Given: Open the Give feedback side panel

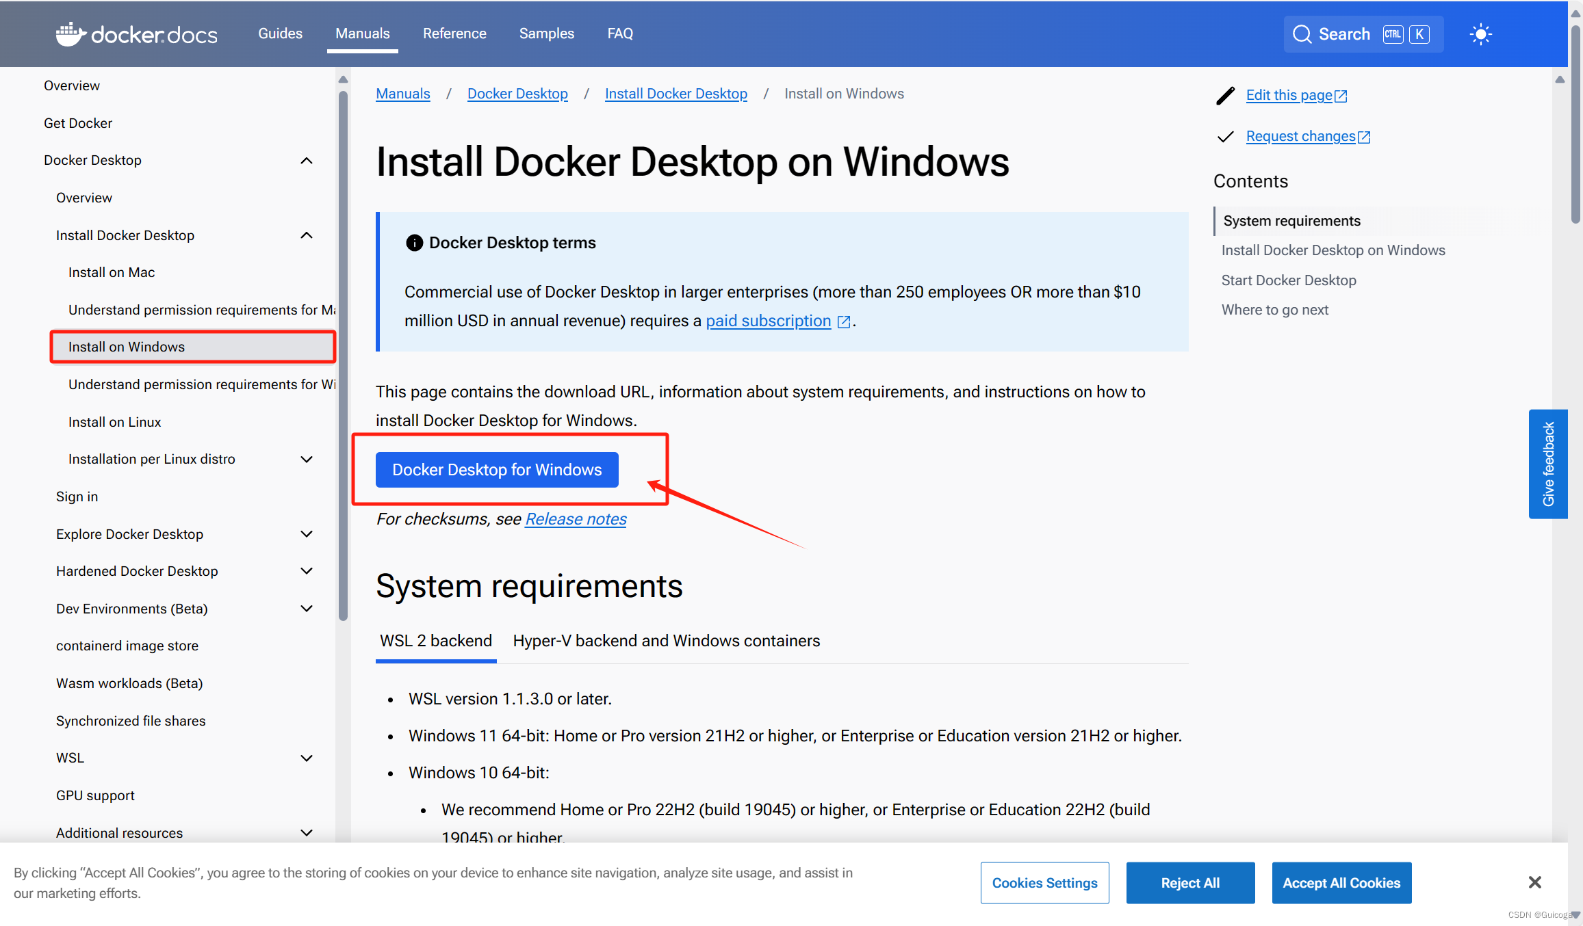Looking at the screenshot, I should pos(1548,464).
